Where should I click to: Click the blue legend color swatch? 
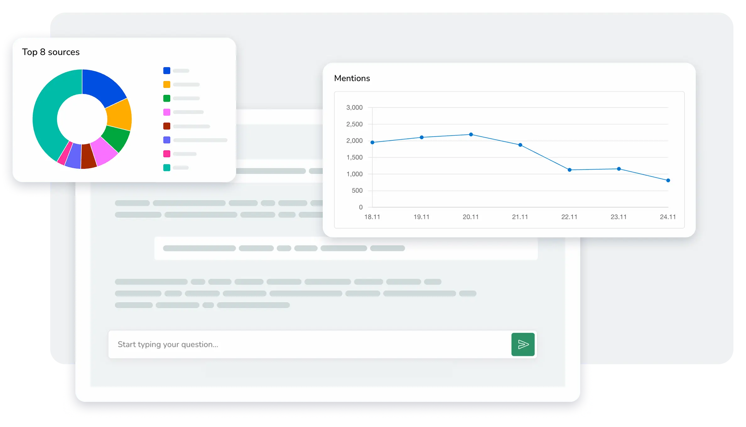pyautogui.click(x=167, y=71)
